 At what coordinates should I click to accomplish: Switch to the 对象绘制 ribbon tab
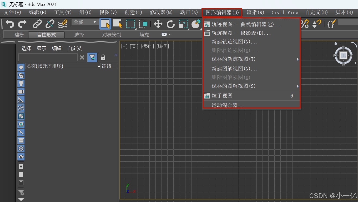(112, 35)
